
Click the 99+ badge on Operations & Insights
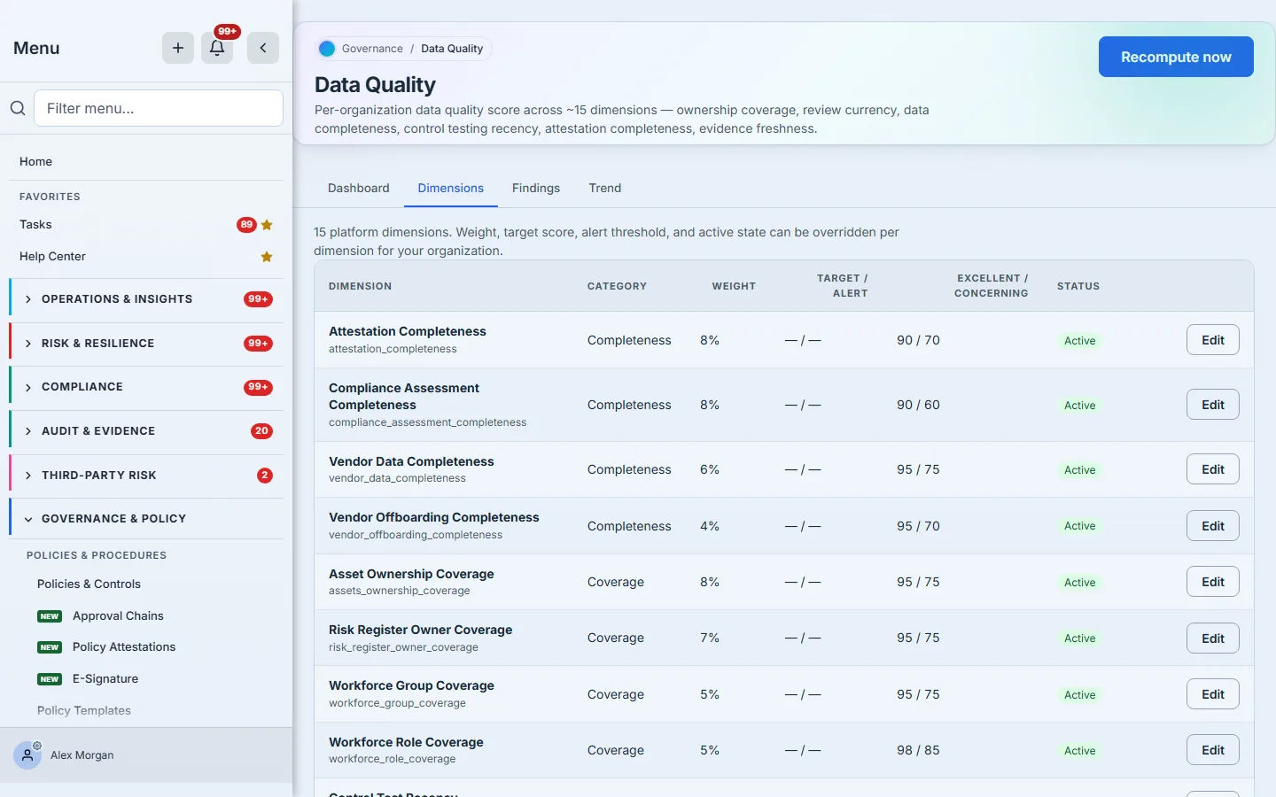[x=258, y=299]
